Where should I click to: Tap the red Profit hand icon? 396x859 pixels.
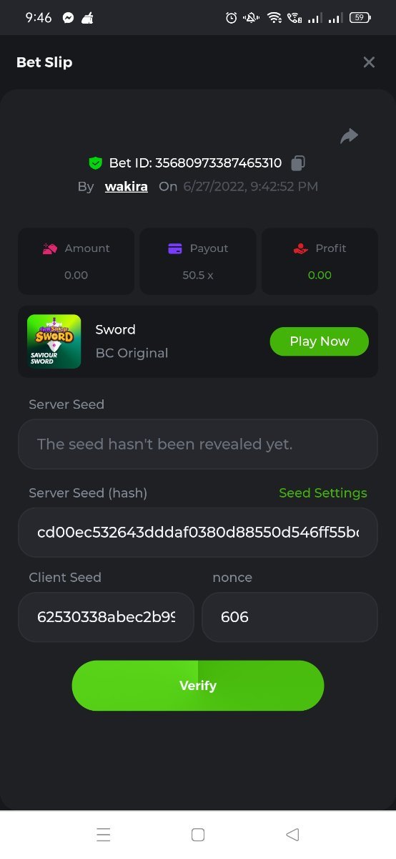click(301, 248)
